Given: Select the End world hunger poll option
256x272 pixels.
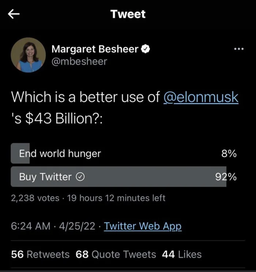Looking at the screenshot, I should [60, 154].
